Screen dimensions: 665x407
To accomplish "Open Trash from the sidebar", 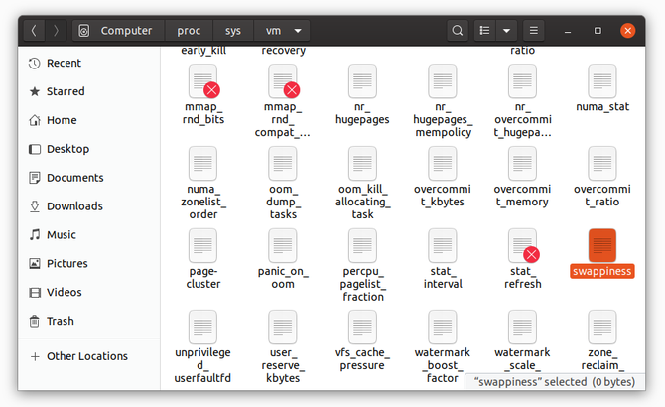I will [x=89, y=321].
